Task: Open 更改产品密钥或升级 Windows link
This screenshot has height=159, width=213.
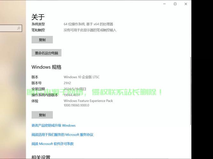Action: 53,125
